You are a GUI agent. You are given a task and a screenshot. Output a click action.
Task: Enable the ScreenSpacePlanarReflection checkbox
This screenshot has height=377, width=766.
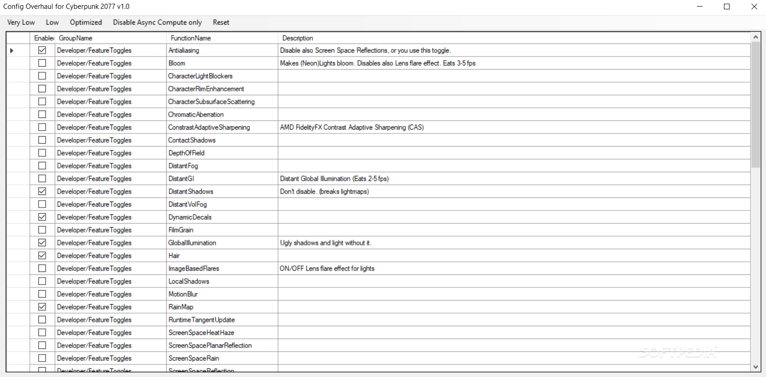42,345
